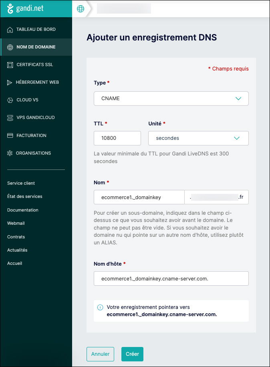Image resolution: width=270 pixels, height=367 pixels.
Task: Open État des services link
Action: tap(25, 196)
